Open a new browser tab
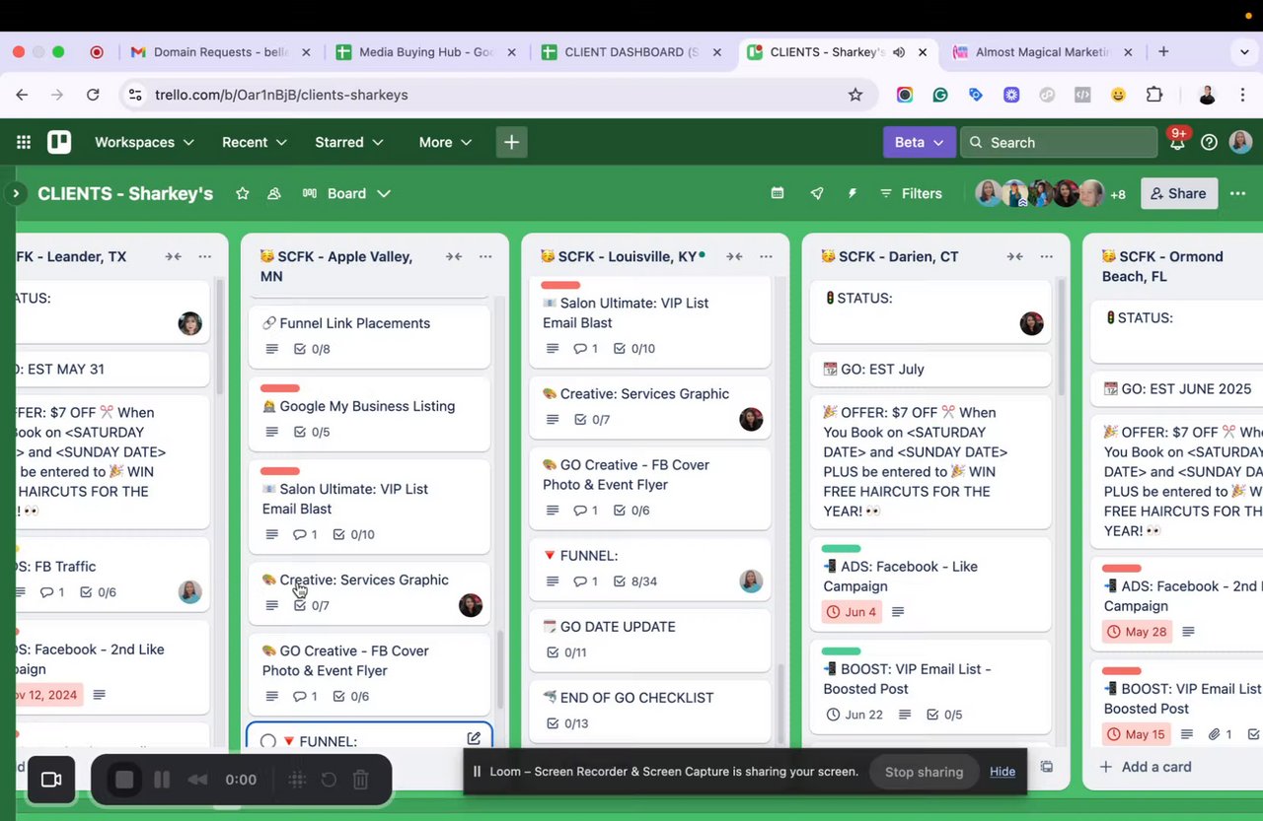The height and width of the screenshot is (821, 1263). click(x=1163, y=52)
